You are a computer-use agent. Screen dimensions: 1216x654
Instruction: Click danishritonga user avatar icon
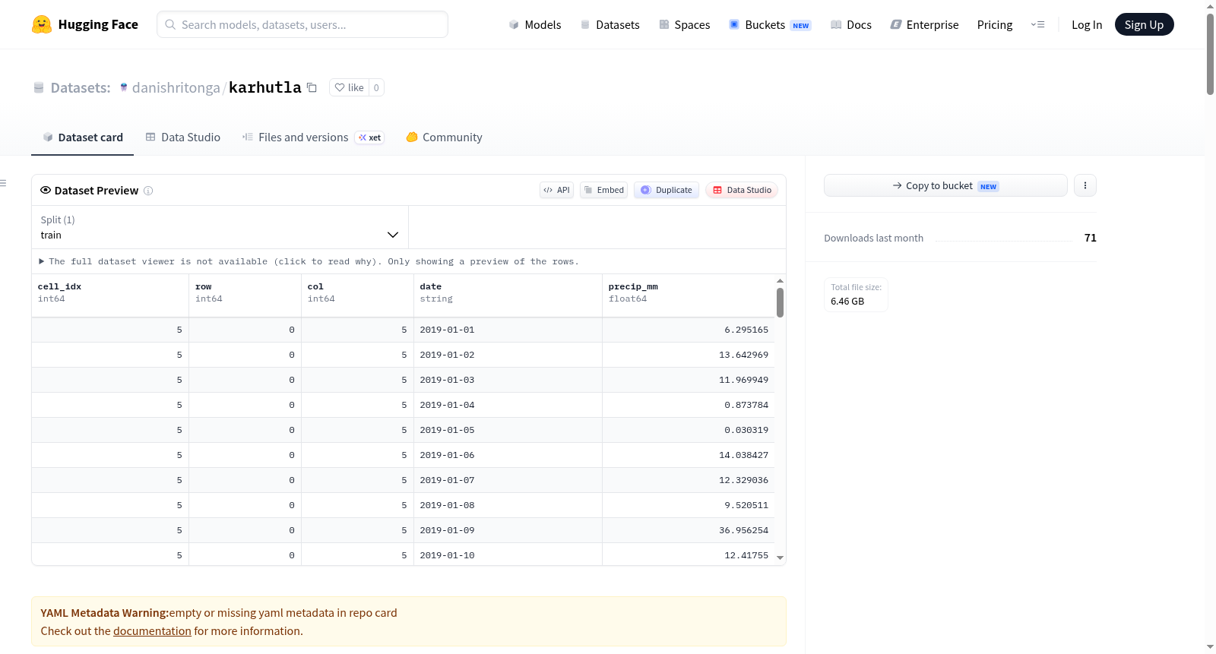coord(124,87)
